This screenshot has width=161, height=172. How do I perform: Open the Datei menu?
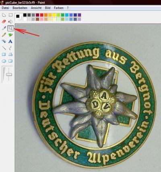[x=5, y=8]
